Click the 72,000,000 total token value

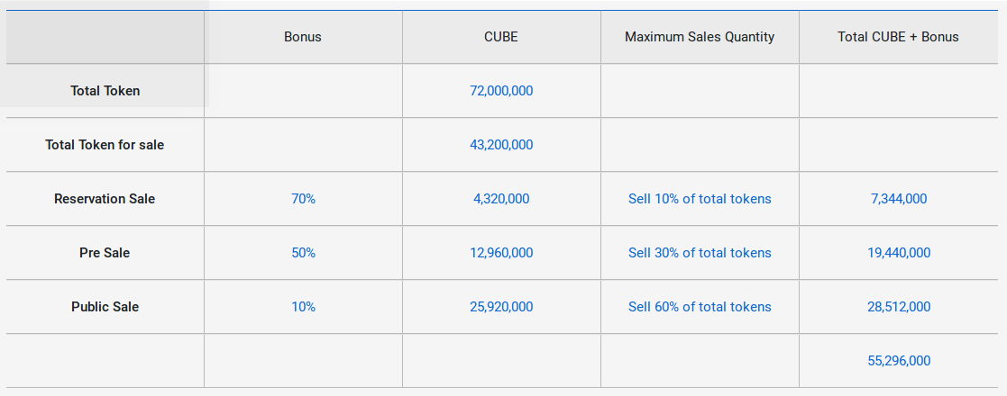coord(501,91)
